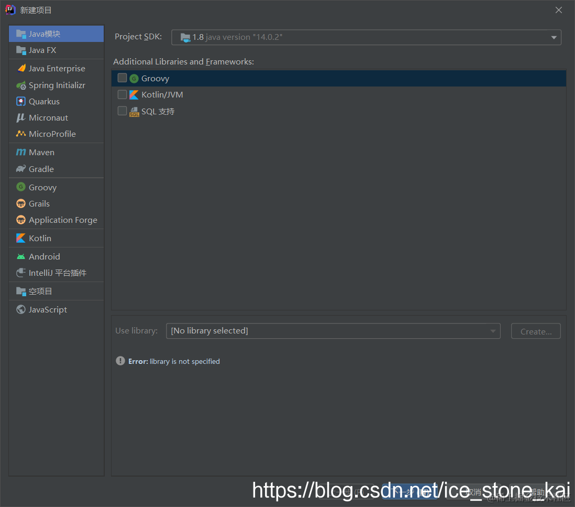575x507 pixels.
Task: Choose Java Enterprise project type
Action: click(57, 68)
